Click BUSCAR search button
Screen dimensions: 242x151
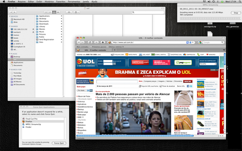click(x=188, y=81)
